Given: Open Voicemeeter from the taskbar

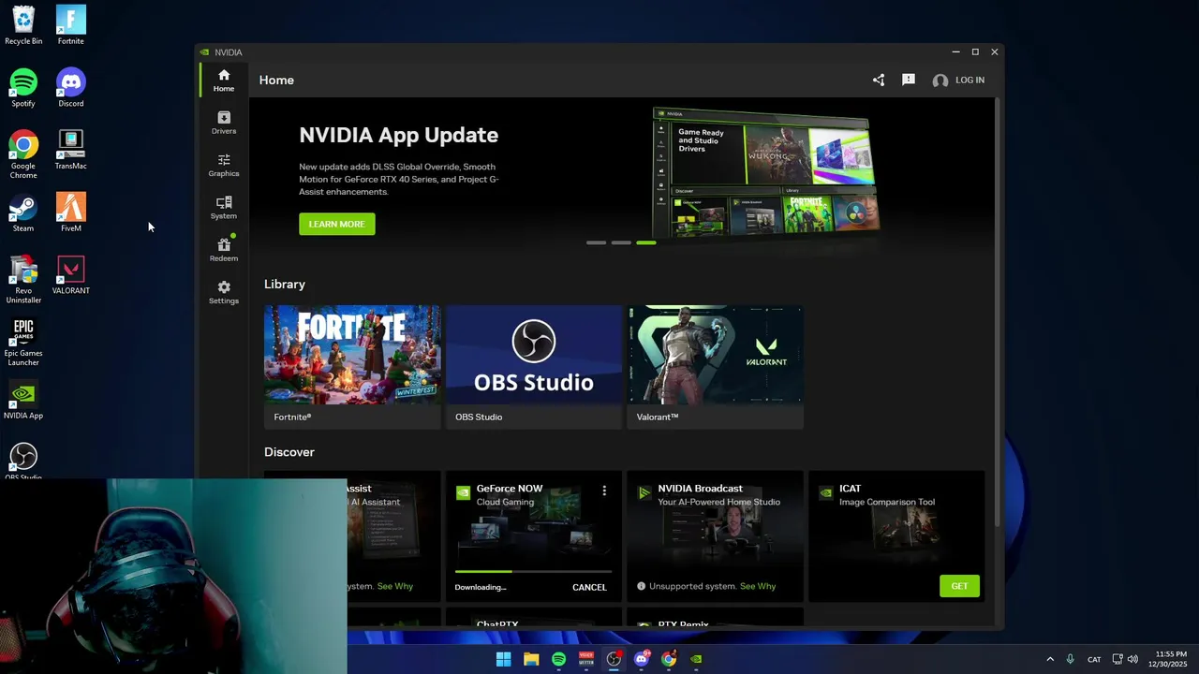Looking at the screenshot, I should [586, 659].
